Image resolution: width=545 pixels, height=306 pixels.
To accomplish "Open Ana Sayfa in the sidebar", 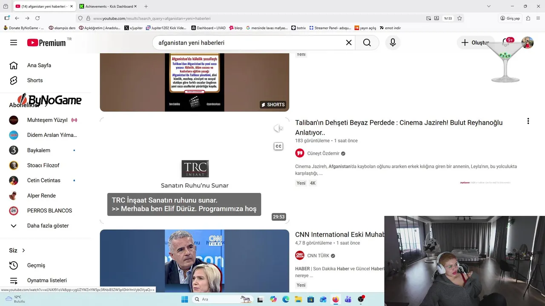I will click(39, 65).
